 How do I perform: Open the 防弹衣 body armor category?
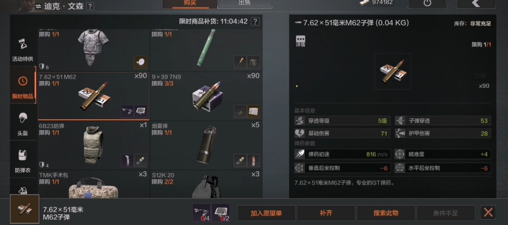23,160
